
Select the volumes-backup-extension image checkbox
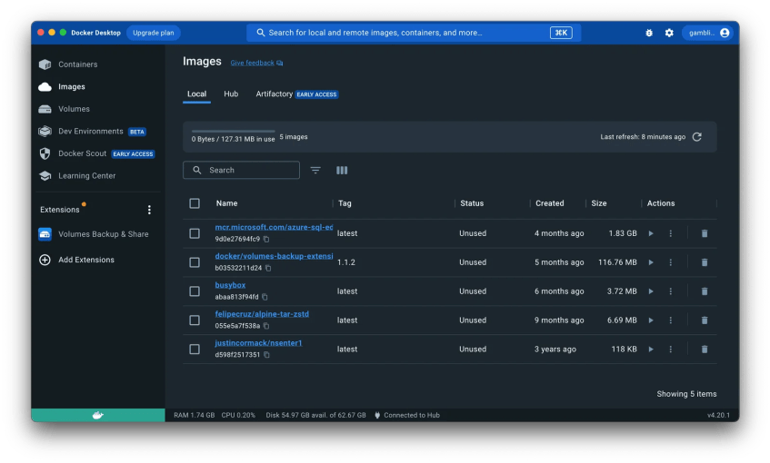(195, 262)
